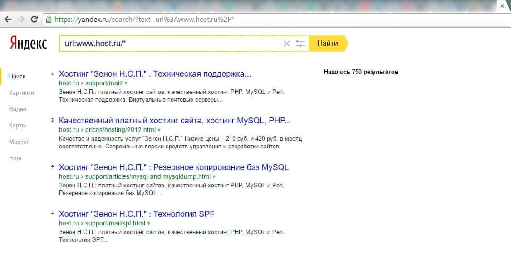
Task: Close the browser tab with X
Action: point(502,6)
